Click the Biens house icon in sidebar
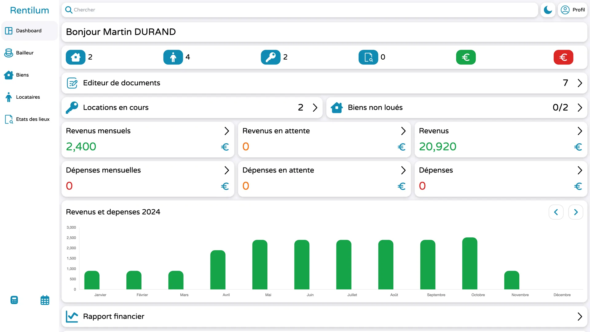The image size is (590, 332). 9,75
